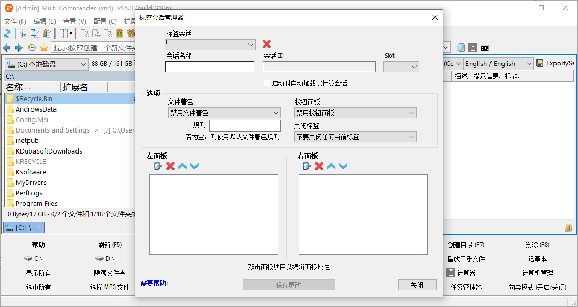578x307 pixels.
Task: Close the 标签会话管理器 dialog via title X
Action: click(435, 17)
